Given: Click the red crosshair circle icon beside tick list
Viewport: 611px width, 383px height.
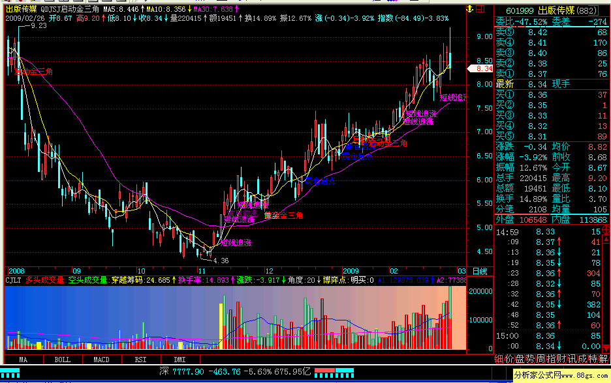Looking at the screenshot, I should [x=606, y=230].
